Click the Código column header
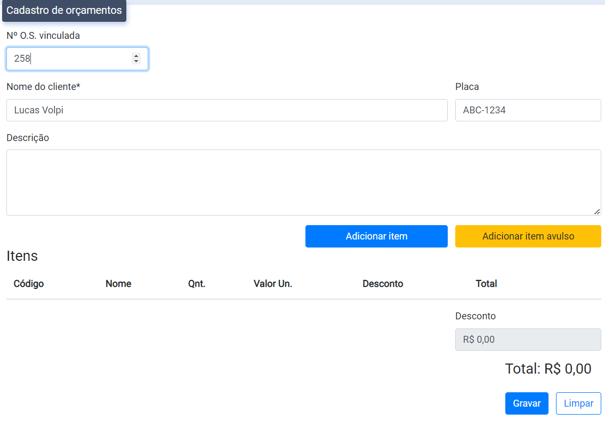The image size is (605, 421). pos(29,284)
